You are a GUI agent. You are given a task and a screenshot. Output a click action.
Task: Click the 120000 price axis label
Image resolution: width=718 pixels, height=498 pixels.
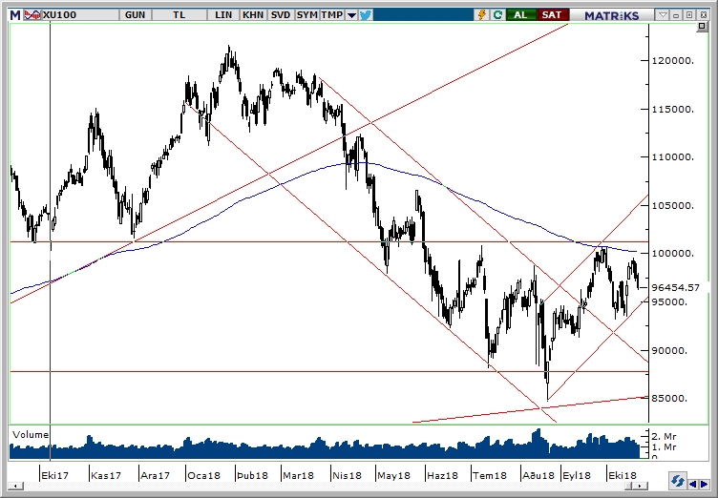click(x=672, y=60)
